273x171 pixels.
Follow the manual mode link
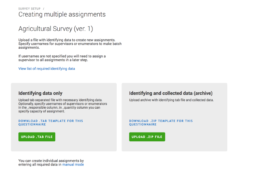coord(73,165)
